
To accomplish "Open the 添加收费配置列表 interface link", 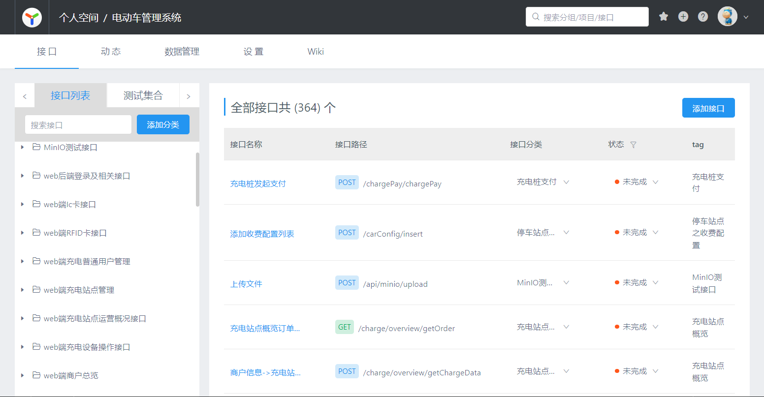I will (262, 234).
